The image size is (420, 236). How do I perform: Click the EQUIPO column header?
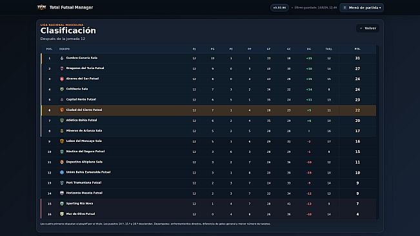pos(65,49)
